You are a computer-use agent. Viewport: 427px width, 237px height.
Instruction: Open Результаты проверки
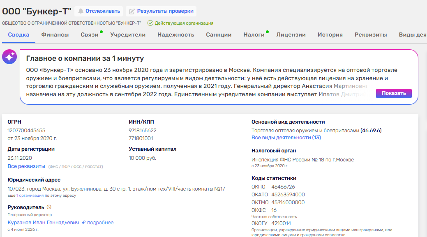coord(161,11)
